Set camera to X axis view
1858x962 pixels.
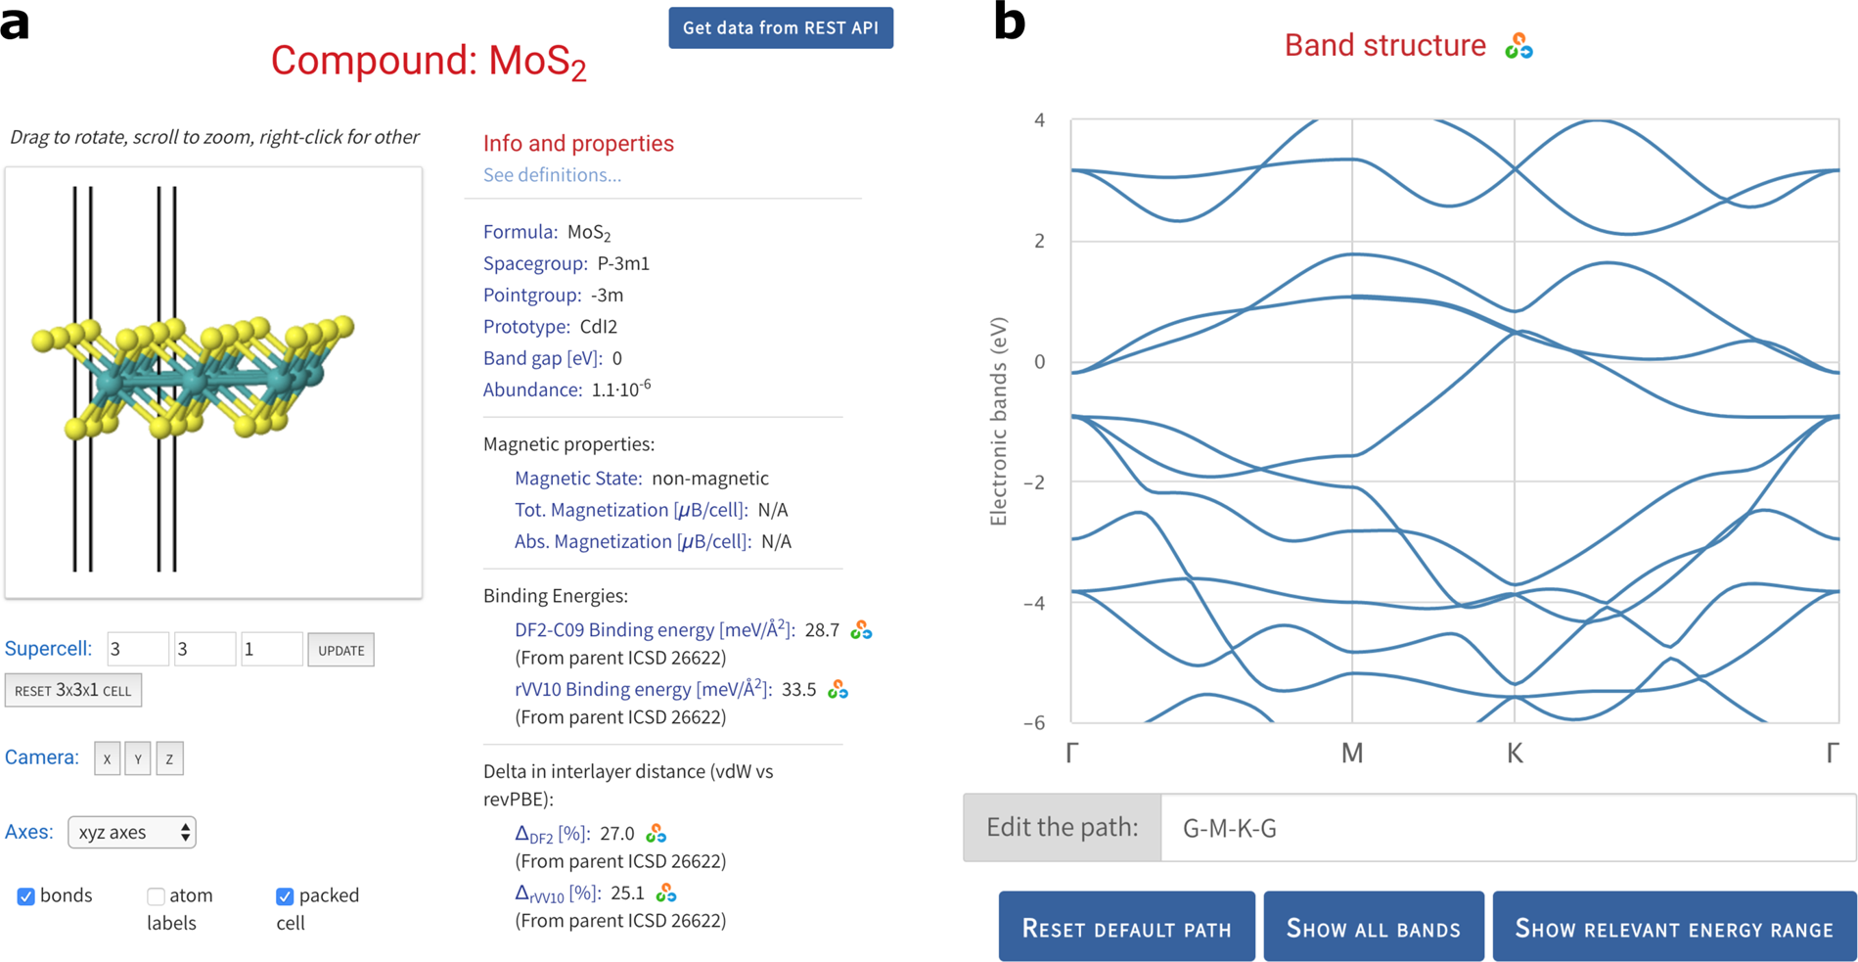[107, 758]
